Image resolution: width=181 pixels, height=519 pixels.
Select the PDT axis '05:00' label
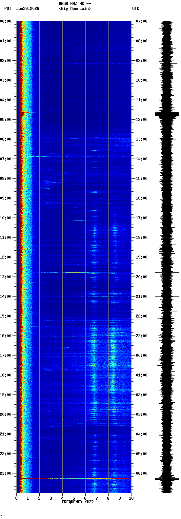[6, 120]
